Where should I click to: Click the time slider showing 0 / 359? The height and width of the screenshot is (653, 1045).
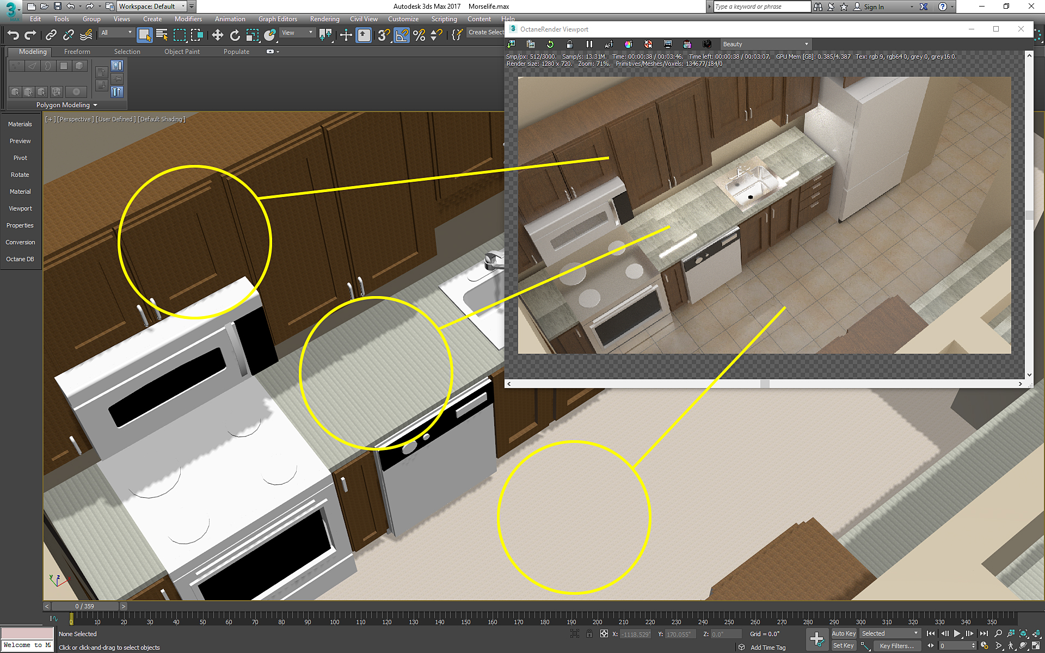click(x=84, y=606)
